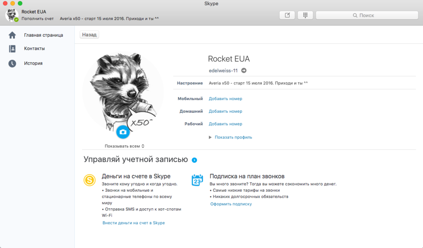The image size is (423, 248).
Task: Click the blue arrow beside Управляй учетной записью
Action: [x=194, y=160]
